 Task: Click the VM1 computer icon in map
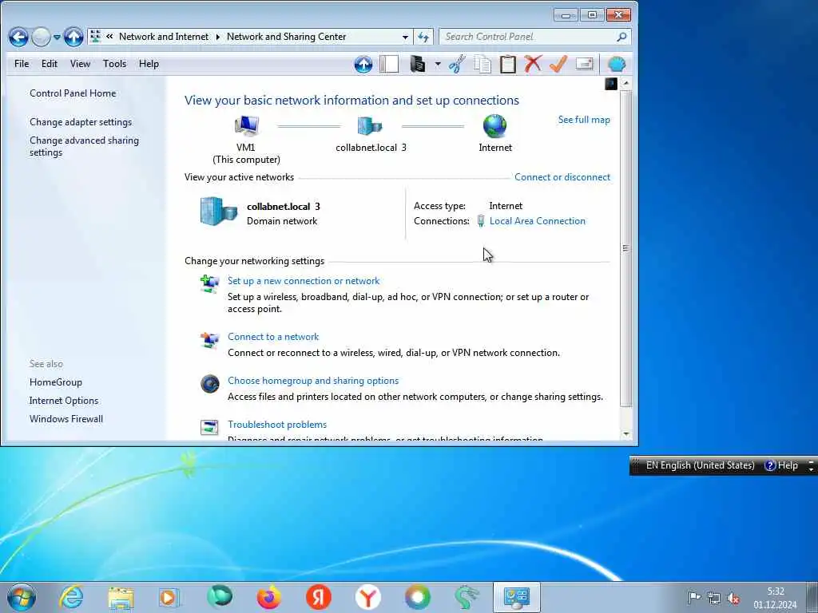point(246,125)
